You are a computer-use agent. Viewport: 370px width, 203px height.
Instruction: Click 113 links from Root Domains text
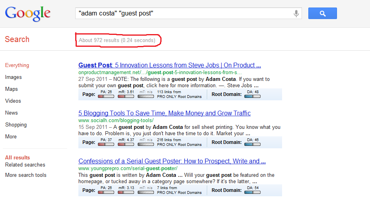pyautogui.click(x=179, y=94)
